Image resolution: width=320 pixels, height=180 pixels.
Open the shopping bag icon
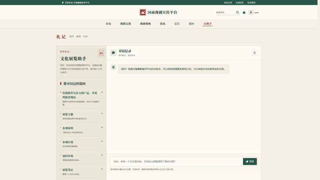[244, 12]
